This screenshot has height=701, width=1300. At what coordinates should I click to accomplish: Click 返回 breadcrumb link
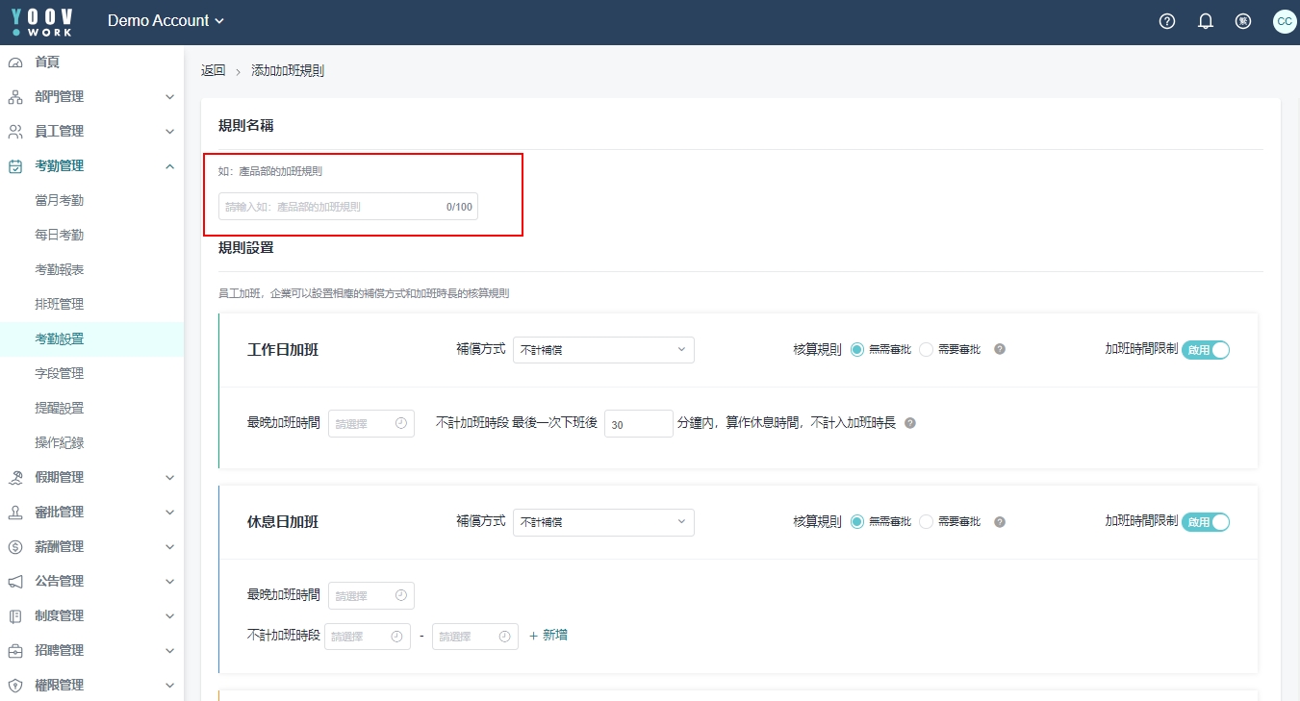pos(213,71)
